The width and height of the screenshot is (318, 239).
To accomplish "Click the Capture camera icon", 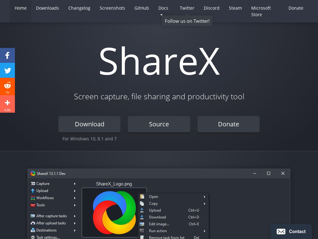I will (33, 184).
